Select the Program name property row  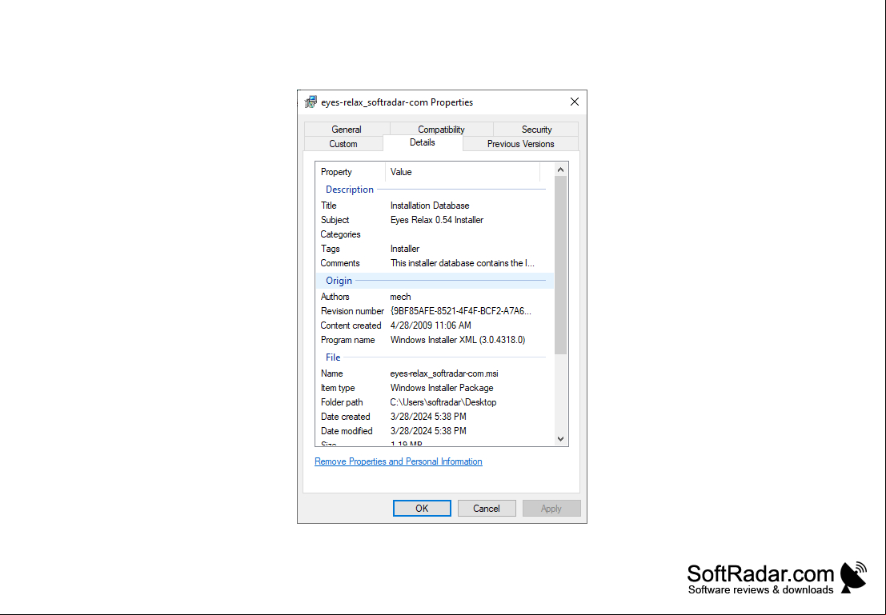[435, 340]
